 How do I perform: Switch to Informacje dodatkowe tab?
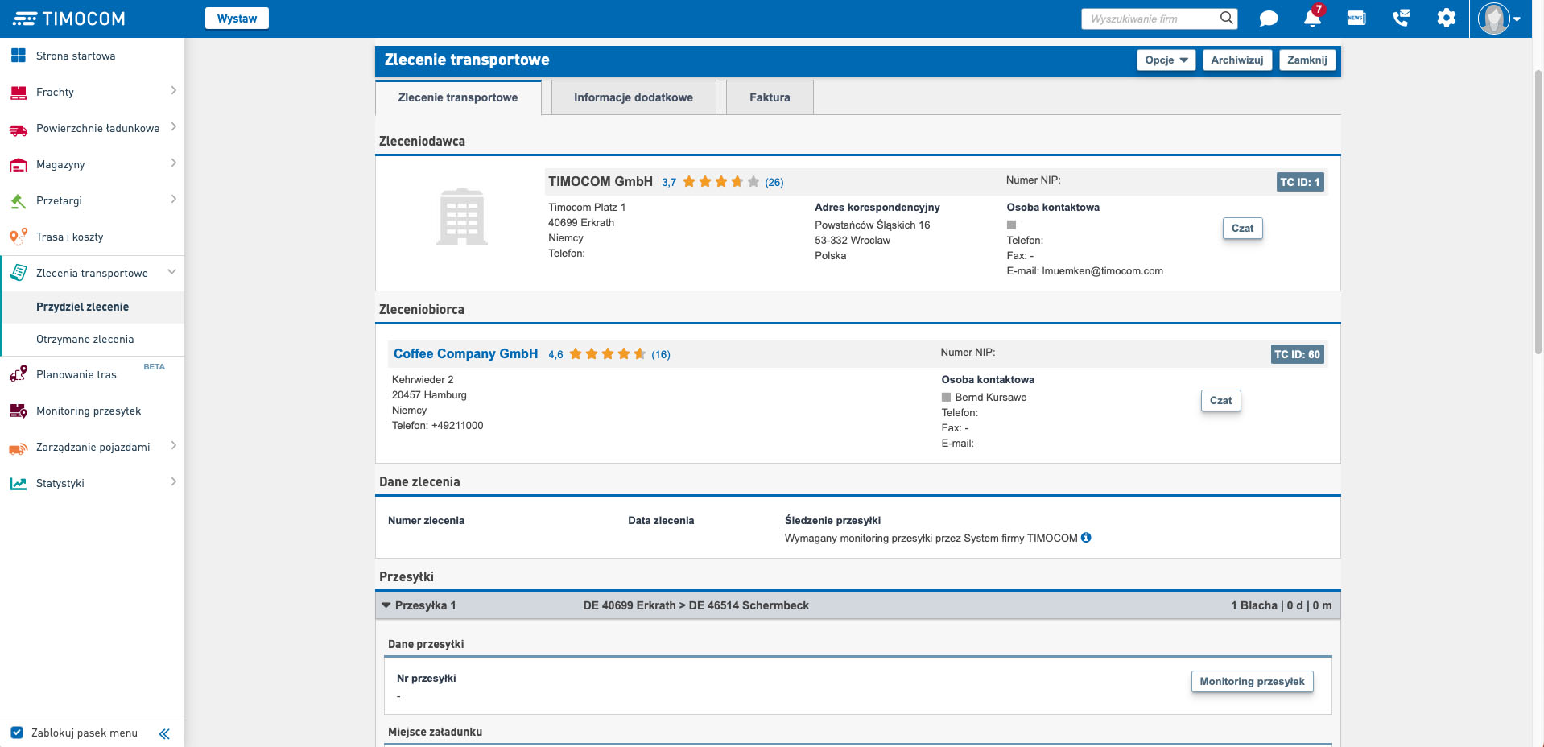coord(633,97)
